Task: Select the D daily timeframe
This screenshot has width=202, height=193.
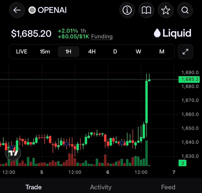Action: tap(115, 52)
